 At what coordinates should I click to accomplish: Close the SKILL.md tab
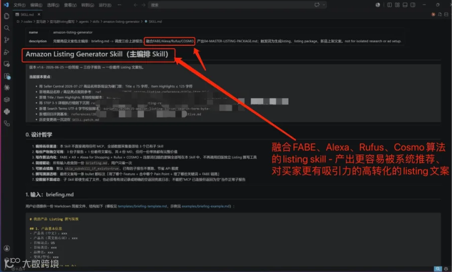pyautogui.click(x=39, y=15)
